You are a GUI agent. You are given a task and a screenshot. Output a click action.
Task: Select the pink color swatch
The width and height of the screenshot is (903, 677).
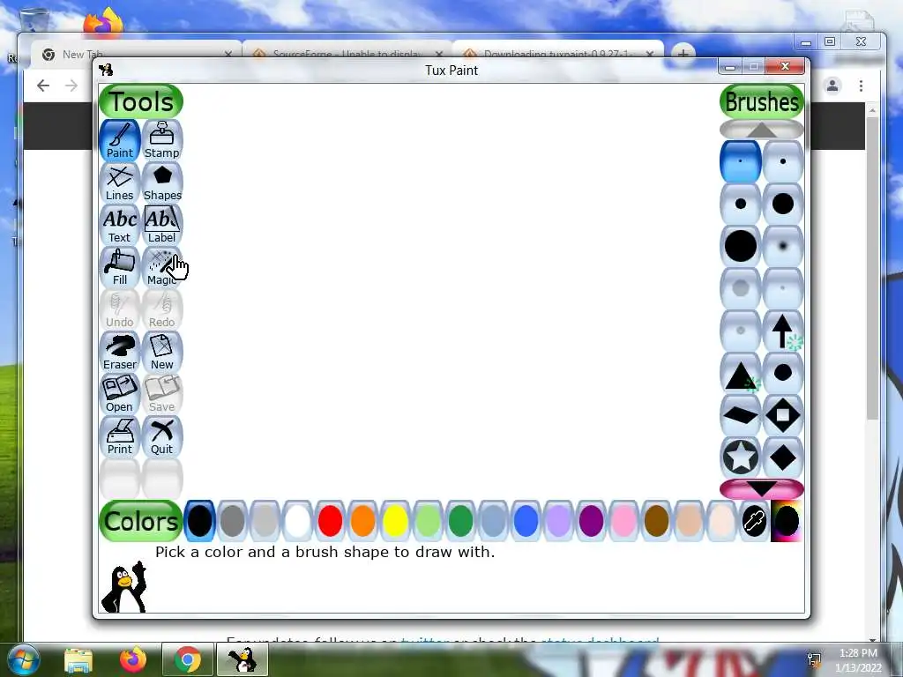point(623,522)
